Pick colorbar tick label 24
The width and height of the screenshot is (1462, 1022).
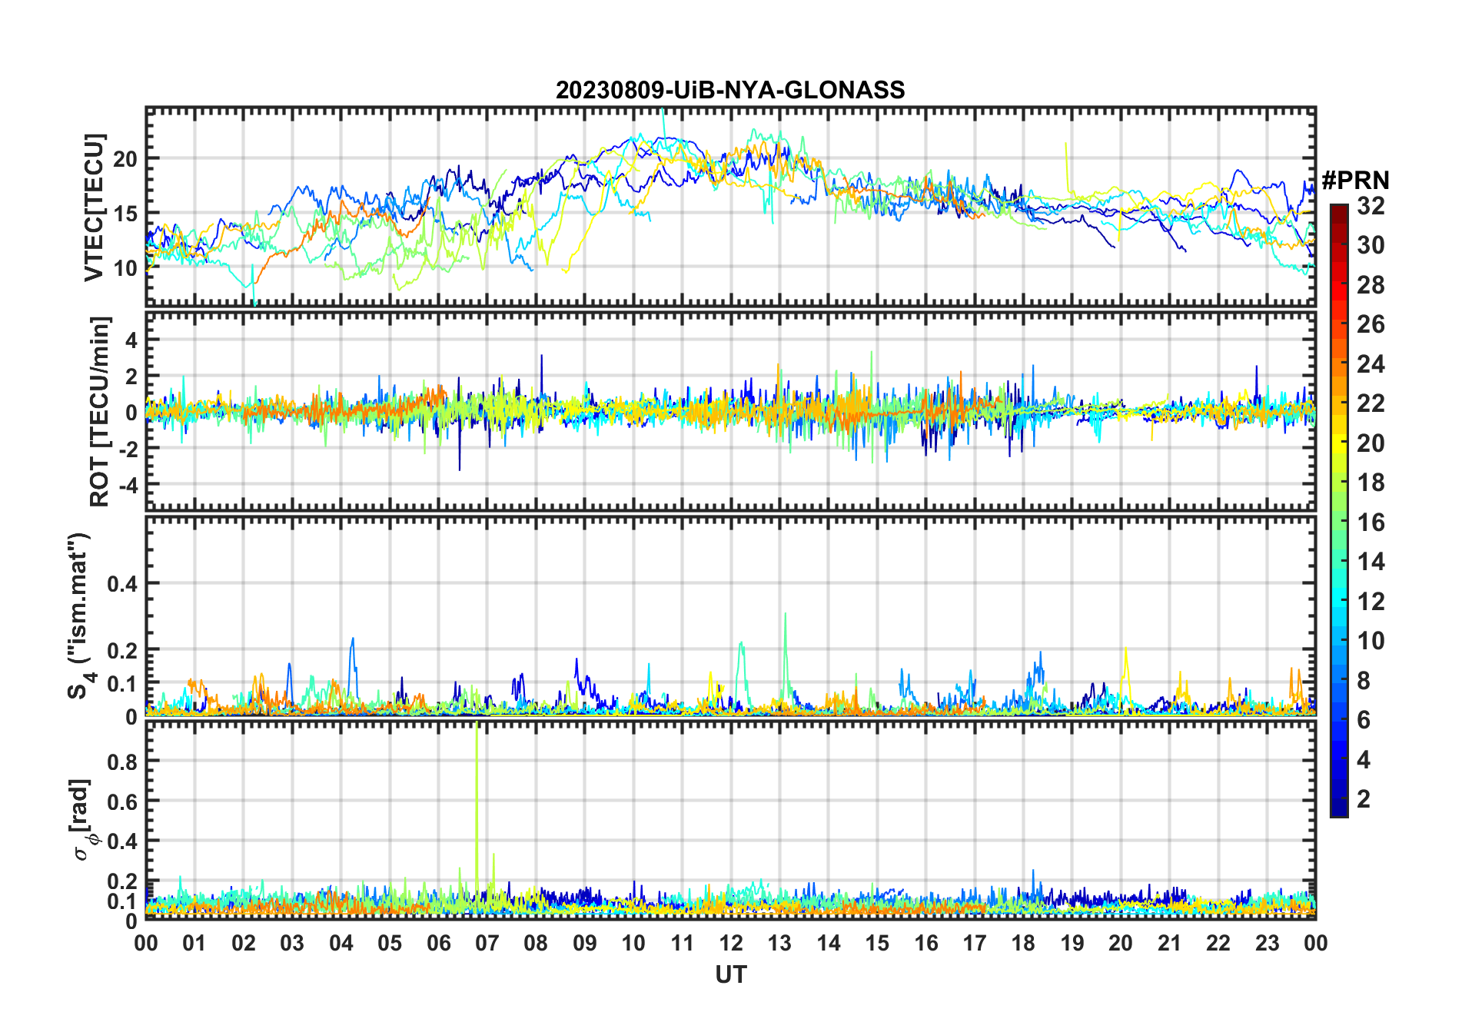[1371, 364]
